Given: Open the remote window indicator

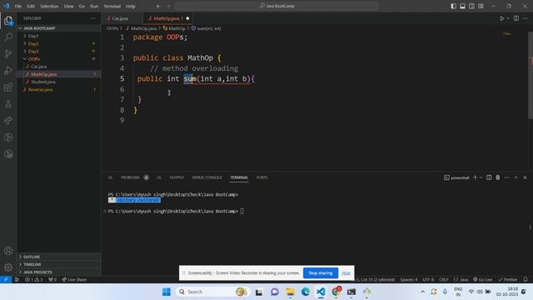Looking at the screenshot, I should (6, 280).
